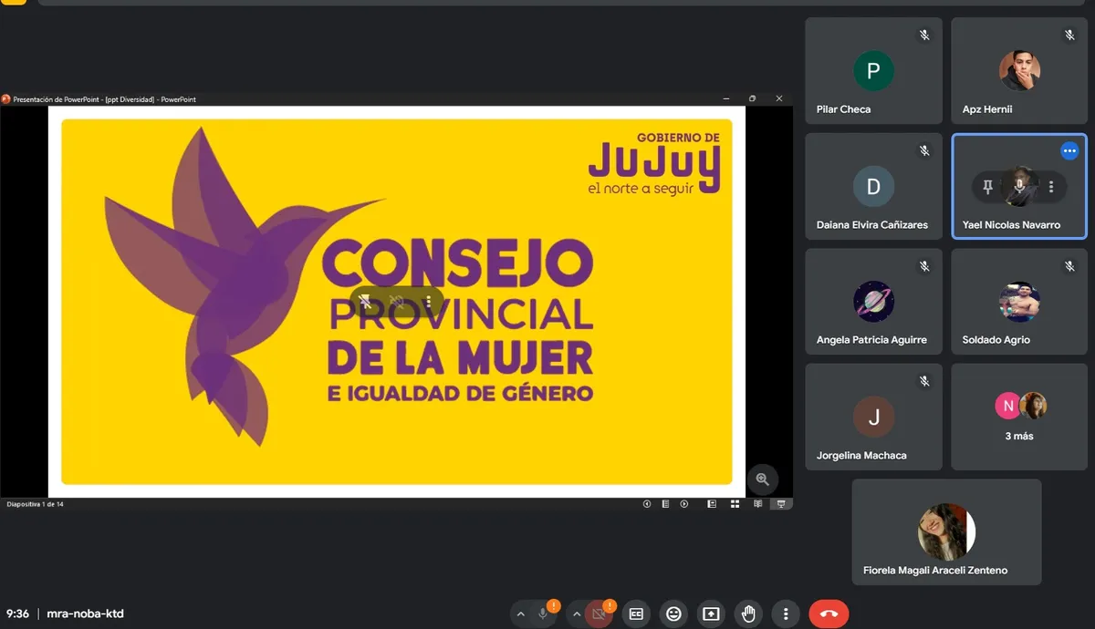This screenshot has width=1095, height=629.
Task: Click the 'N' avatar in the 3 más tile
Action: click(x=1007, y=406)
